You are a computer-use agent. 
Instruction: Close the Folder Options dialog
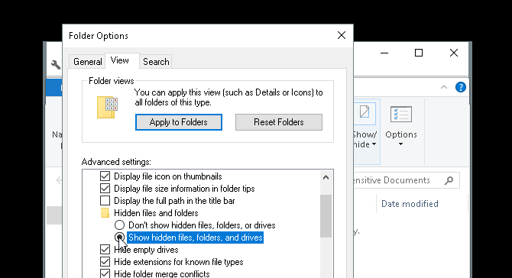click(x=342, y=35)
